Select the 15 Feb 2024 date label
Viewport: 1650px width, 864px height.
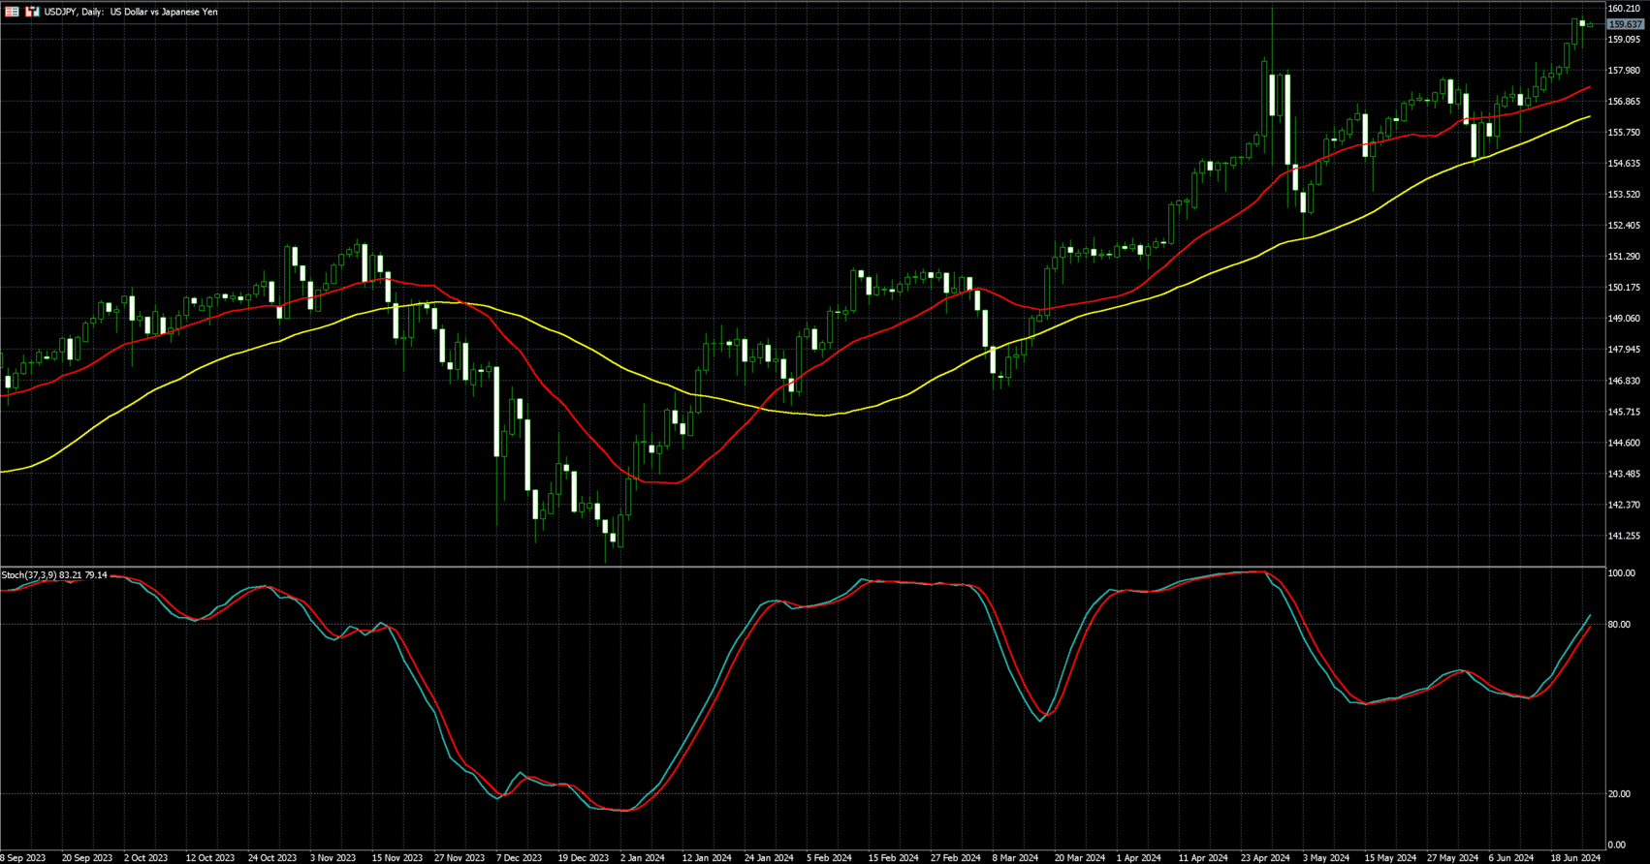893,857
